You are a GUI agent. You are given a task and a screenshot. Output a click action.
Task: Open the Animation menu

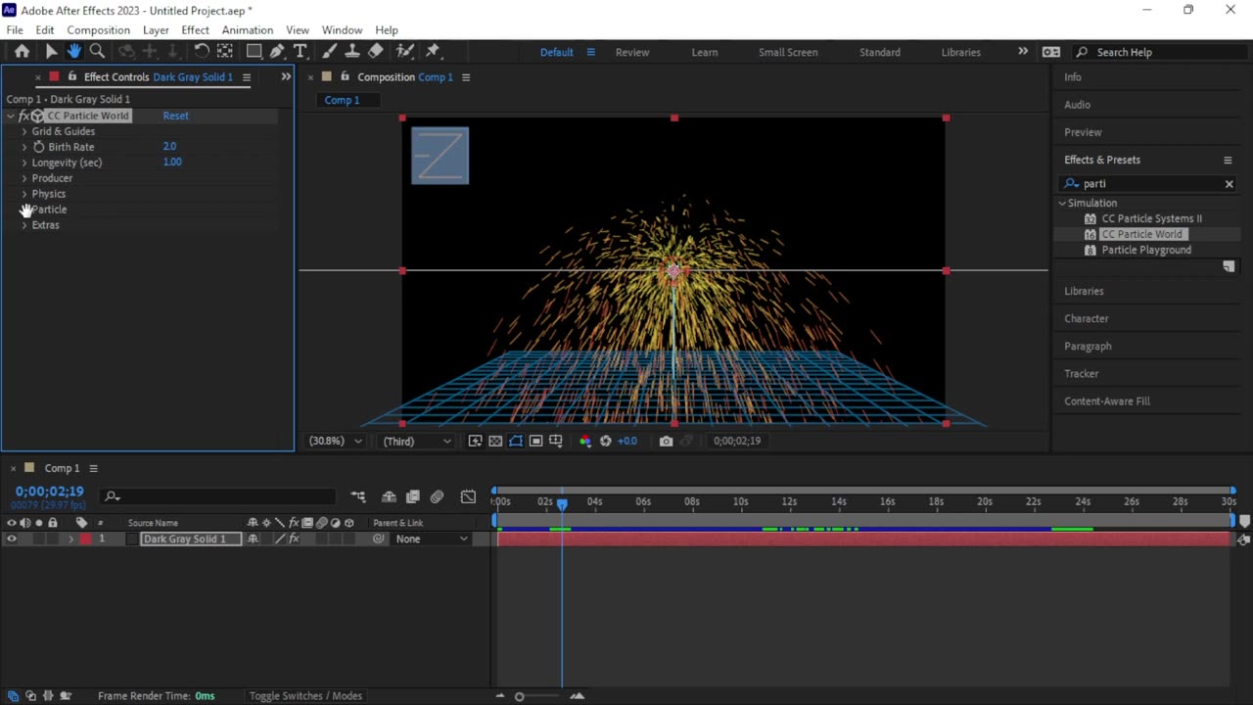click(x=247, y=30)
